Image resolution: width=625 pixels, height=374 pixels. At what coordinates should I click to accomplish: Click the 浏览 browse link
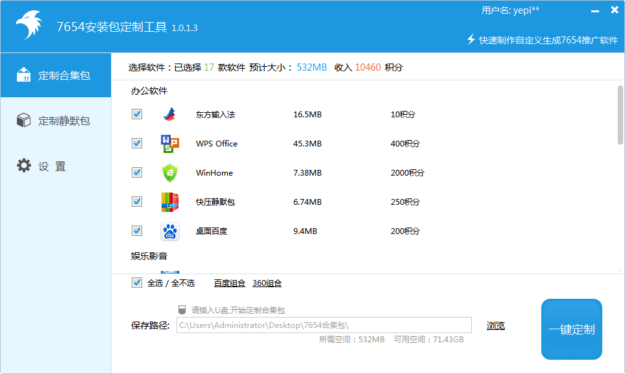tap(495, 325)
